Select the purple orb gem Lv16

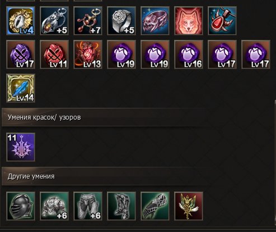tap(189, 54)
